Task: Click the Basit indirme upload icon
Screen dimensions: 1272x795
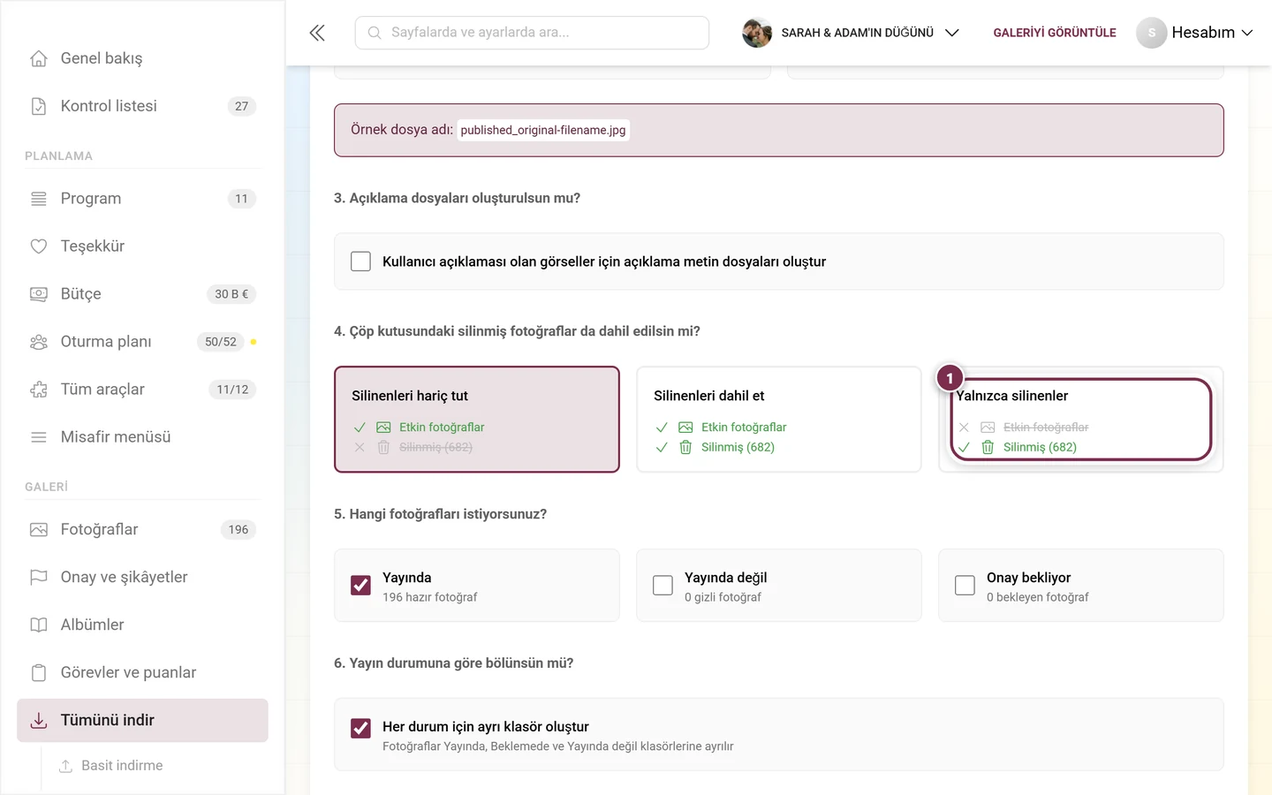Action: click(65, 766)
